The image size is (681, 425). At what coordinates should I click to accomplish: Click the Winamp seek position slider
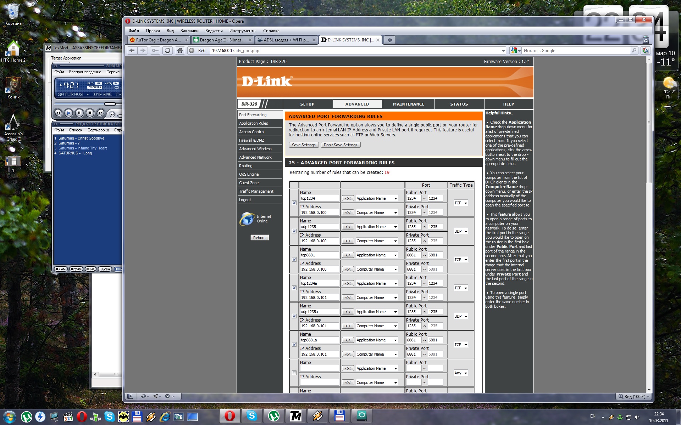click(110, 104)
